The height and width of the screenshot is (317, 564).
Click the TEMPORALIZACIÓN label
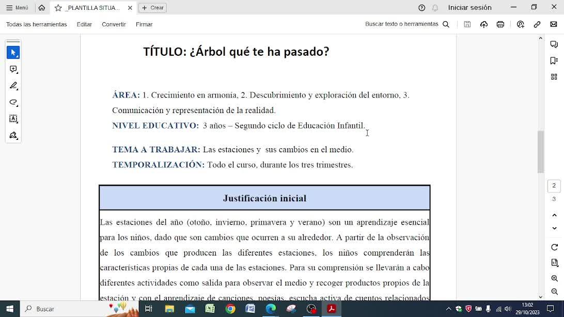(x=158, y=165)
